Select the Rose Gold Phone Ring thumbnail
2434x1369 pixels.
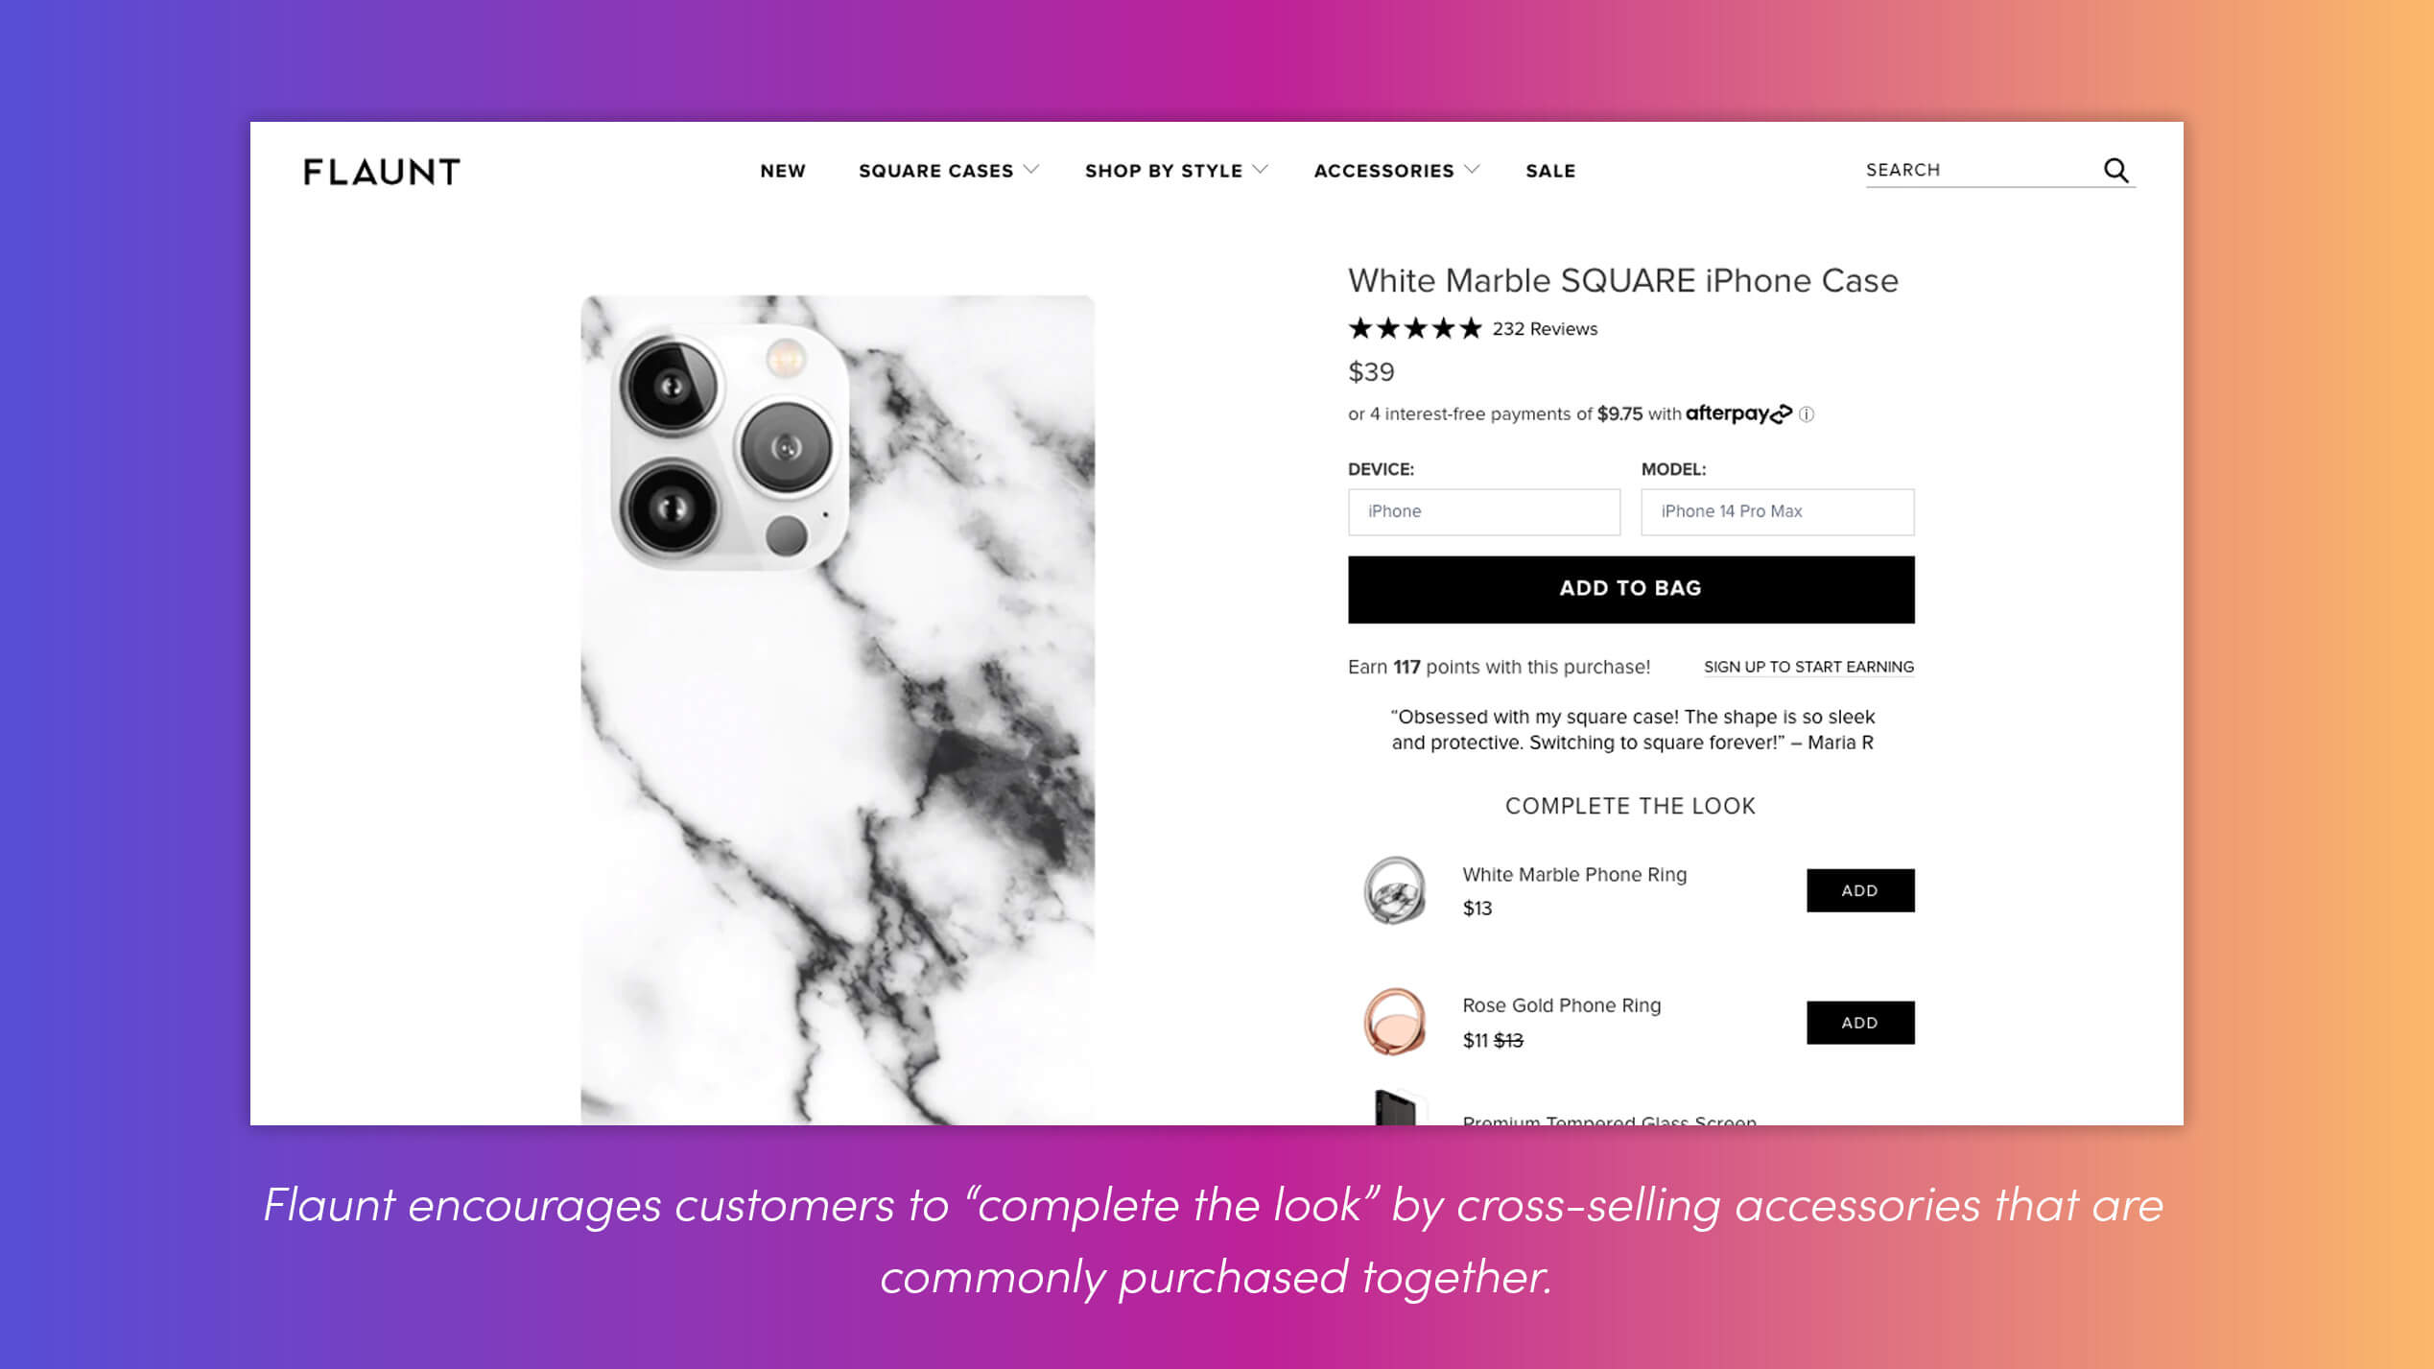coord(1395,1022)
